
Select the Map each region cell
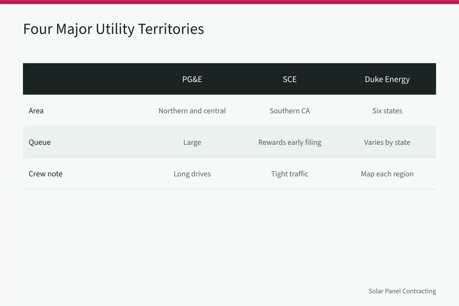click(x=387, y=174)
